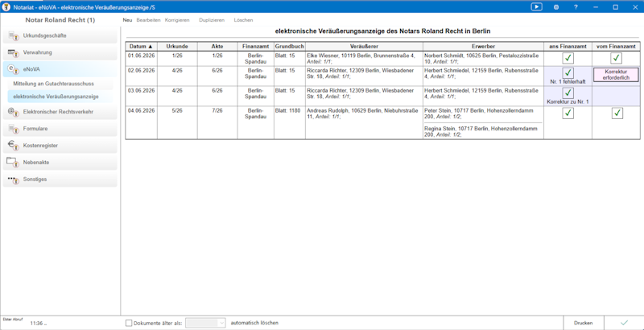Click Duplizieren in the toolbar
644x330 pixels.
tap(212, 20)
